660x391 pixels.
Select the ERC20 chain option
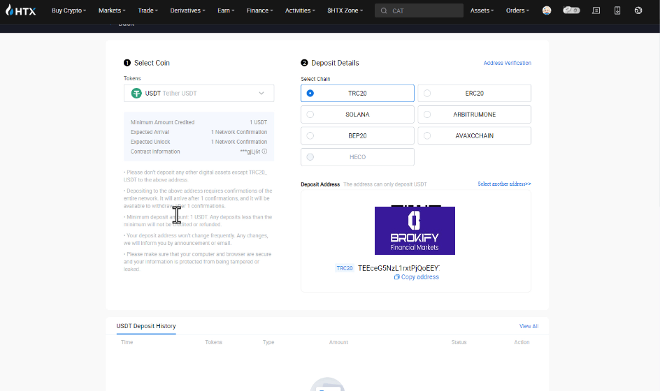[x=474, y=94]
